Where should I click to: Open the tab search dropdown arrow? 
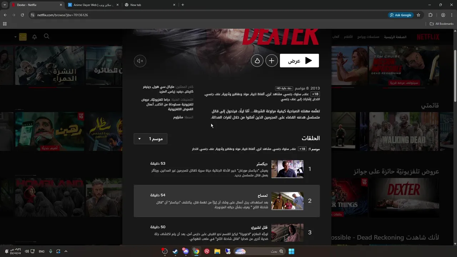point(5,5)
